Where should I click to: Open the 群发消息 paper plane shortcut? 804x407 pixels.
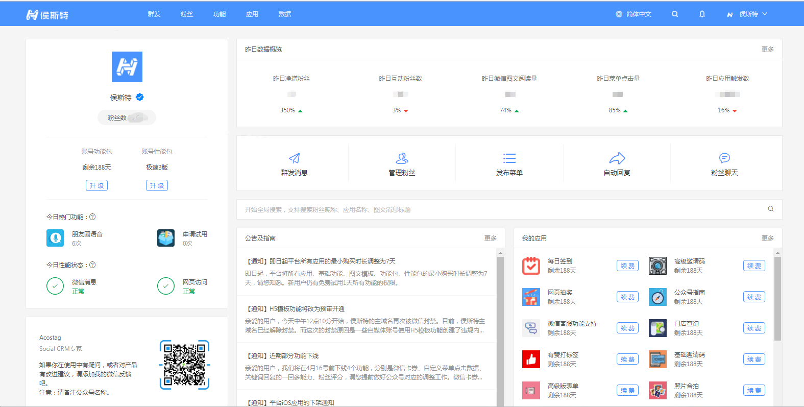click(295, 158)
